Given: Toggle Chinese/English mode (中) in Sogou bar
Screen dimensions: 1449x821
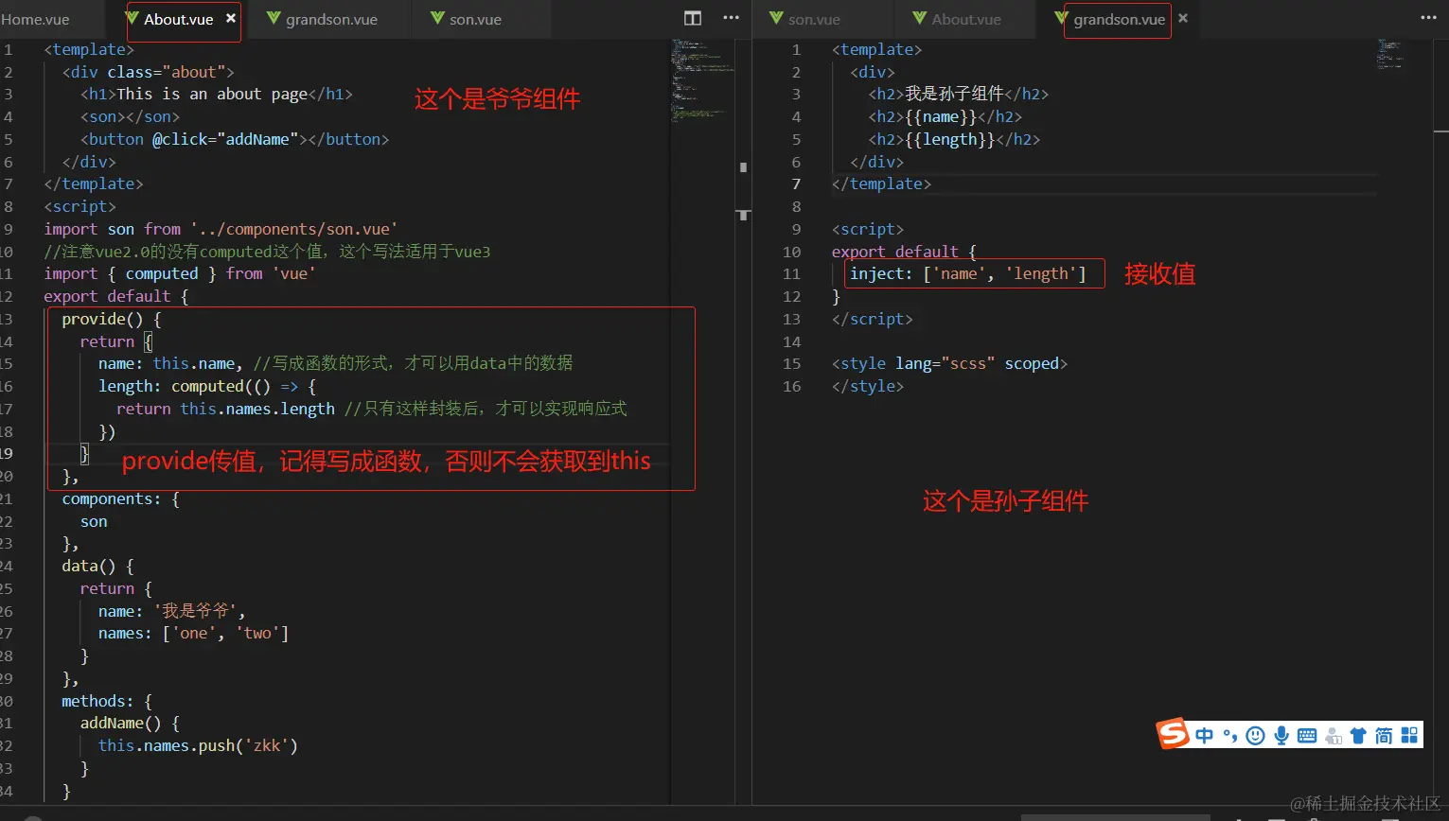Looking at the screenshot, I should [x=1204, y=736].
